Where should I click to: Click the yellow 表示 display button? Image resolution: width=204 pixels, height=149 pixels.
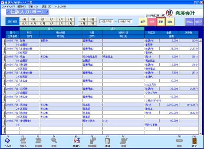click(143, 22)
